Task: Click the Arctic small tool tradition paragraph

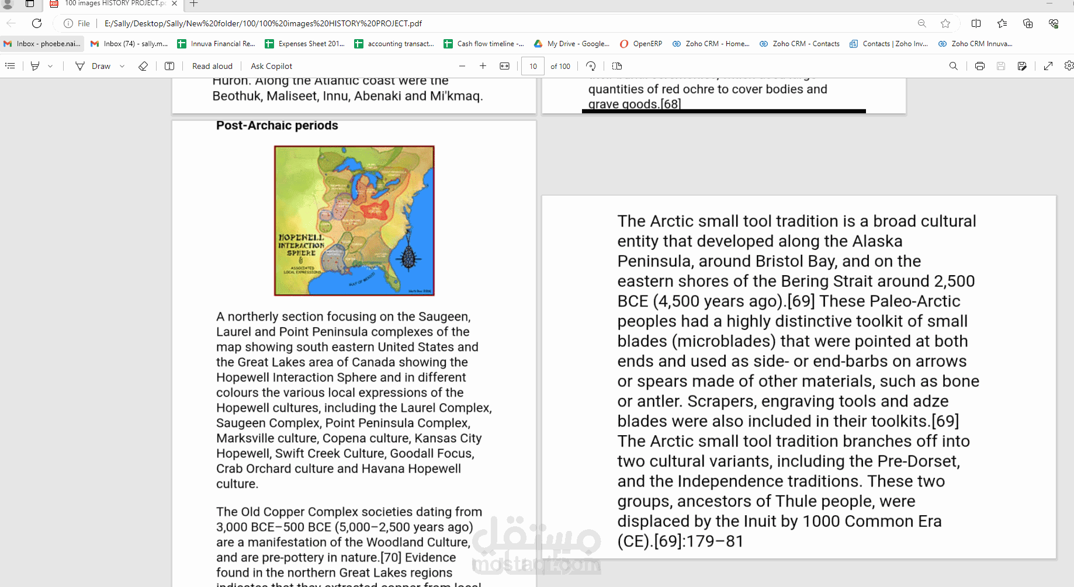Action: (798, 381)
